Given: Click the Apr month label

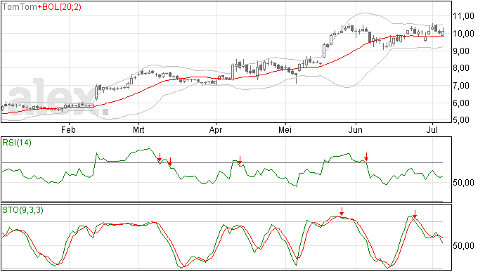Looking at the screenshot, I should tap(216, 130).
